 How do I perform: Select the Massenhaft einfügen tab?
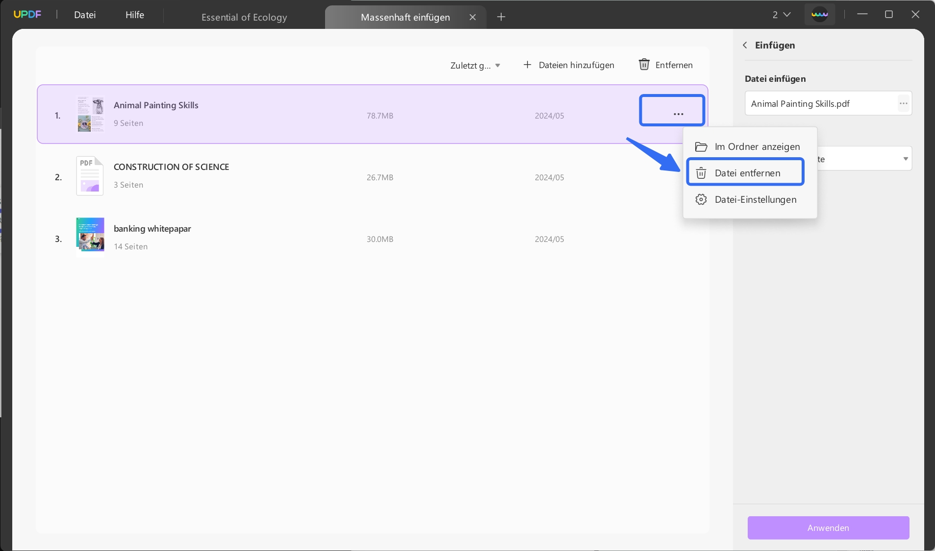[x=405, y=17]
